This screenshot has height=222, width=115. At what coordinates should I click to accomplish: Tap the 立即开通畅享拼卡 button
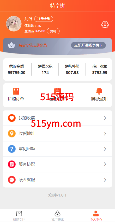(x=88, y=45)
